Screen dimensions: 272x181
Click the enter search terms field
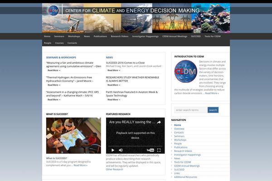point(191,110)
